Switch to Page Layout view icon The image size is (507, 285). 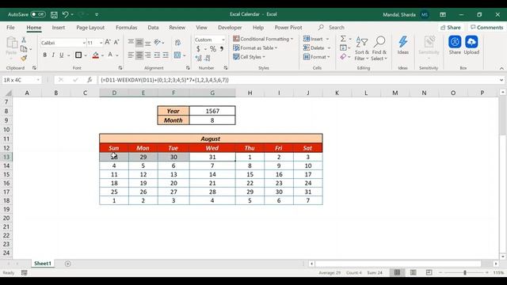(x=413, y=272)
